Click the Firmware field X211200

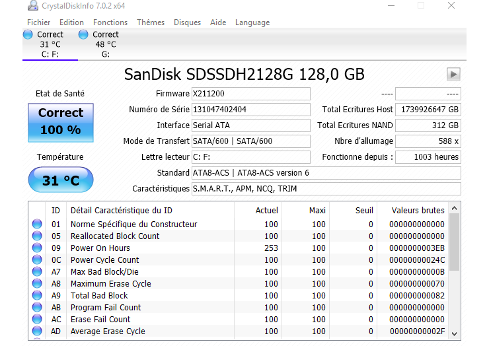[251, 94]
